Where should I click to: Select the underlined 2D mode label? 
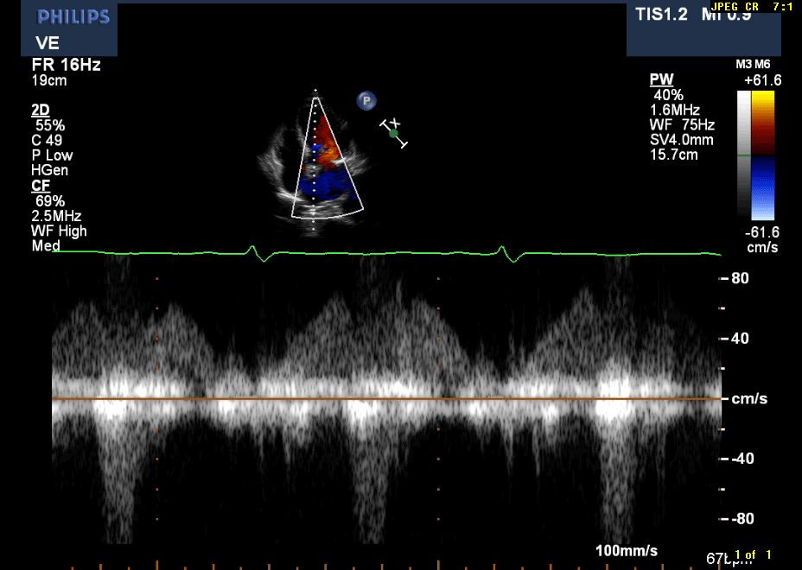(40, 110)
